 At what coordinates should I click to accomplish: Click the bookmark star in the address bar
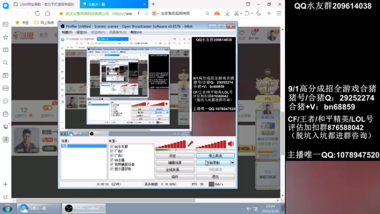click(x=61, y=14)
